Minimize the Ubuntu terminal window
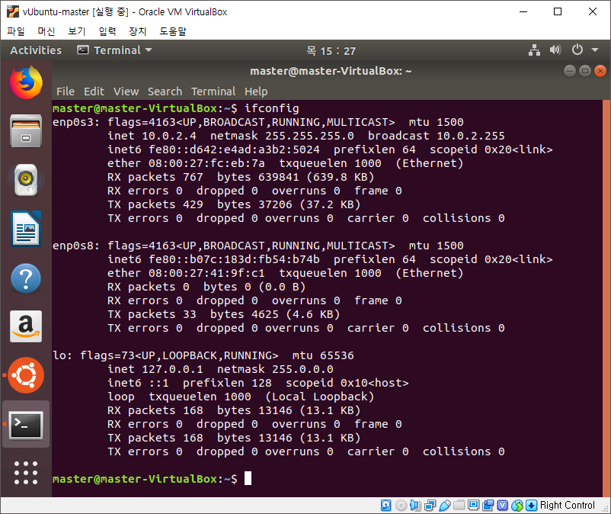The height and width of the screenshot is (514, 611). tap(570, 71)
